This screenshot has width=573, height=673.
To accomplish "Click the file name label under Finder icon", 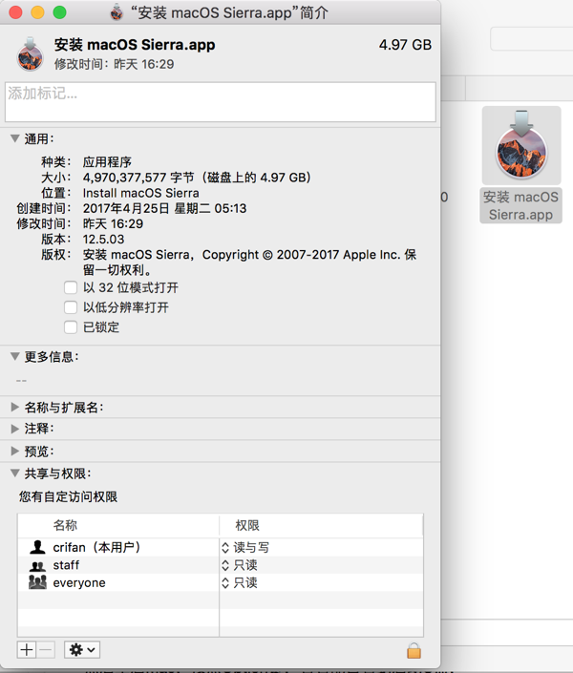I will pos(521,205).
